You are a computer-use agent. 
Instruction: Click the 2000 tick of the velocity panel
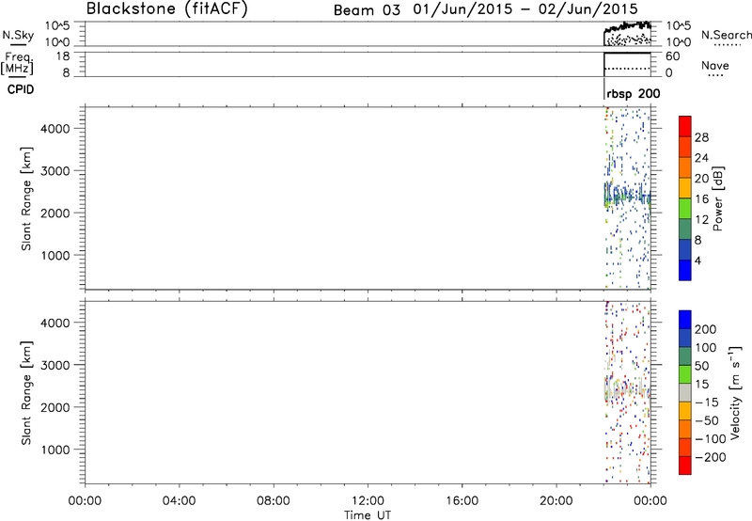[55, 407]
